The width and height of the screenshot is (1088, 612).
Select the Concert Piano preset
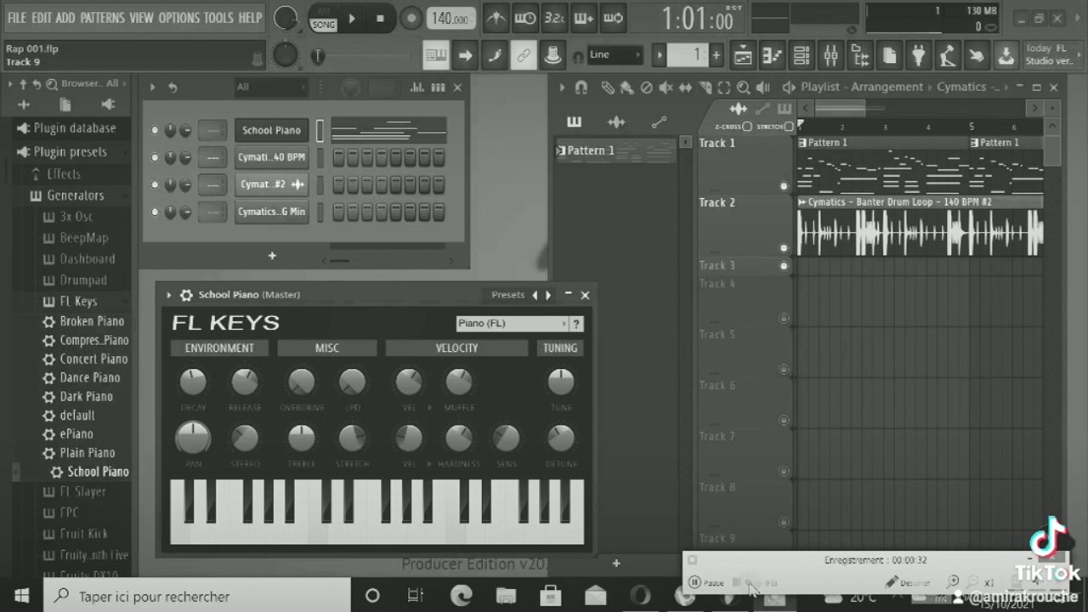click(93, 359)
